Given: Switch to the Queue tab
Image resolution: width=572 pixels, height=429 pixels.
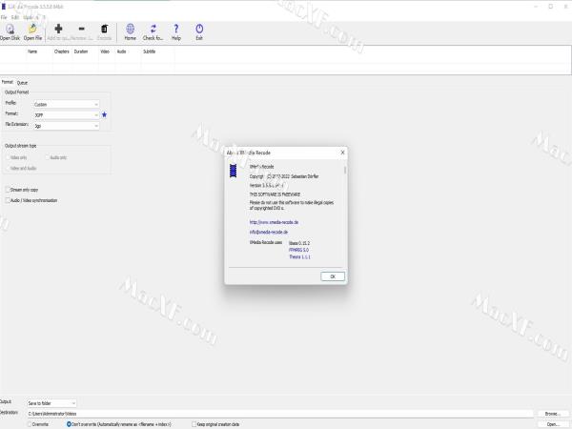Looking at the screenshot, I should click(x=22, y=83).
